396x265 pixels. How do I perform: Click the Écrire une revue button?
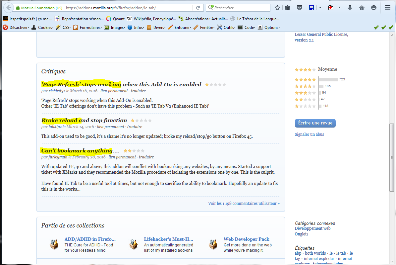[x=315, y=123]
